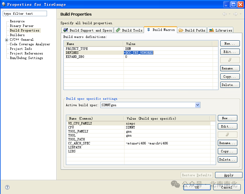
Task: Select the TOOL_PATH row
Action: click(x=139, y=139)
